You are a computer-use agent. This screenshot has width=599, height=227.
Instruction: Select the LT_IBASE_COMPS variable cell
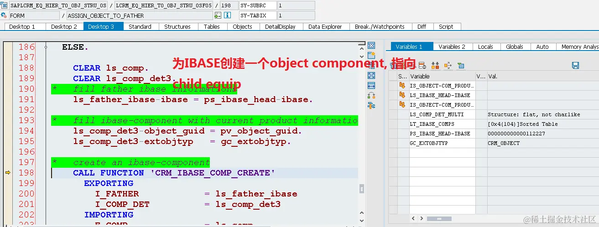tap(442, 124)
